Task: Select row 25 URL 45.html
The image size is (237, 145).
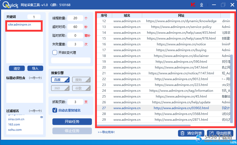Action: tap(181, 96)
